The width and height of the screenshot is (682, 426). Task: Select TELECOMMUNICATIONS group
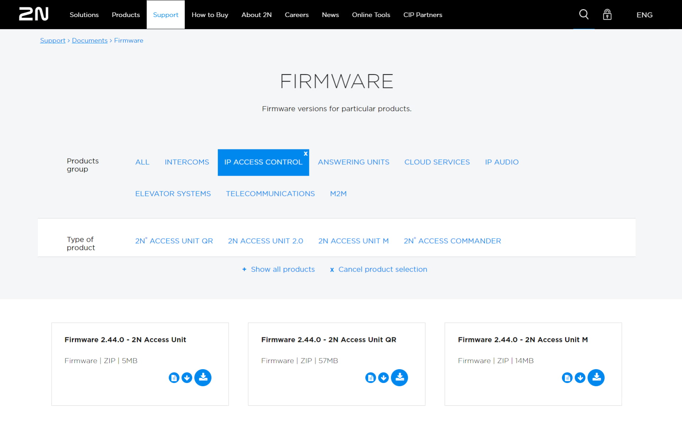pyautogui.click(x=270, y=193)
